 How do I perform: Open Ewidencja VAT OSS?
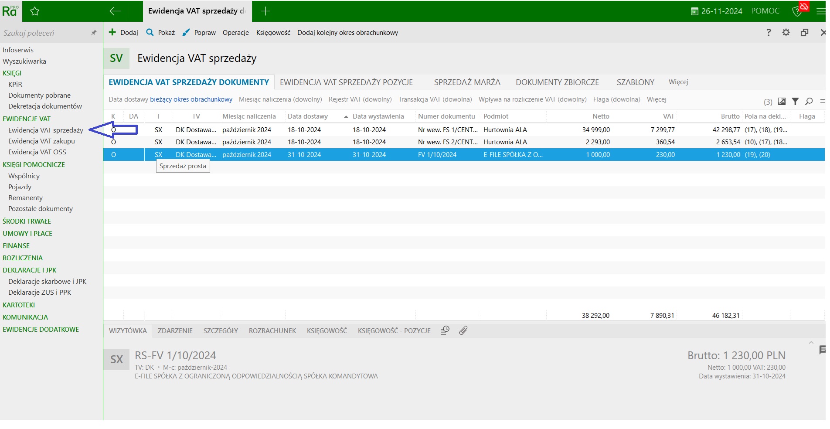click(37, 152)
